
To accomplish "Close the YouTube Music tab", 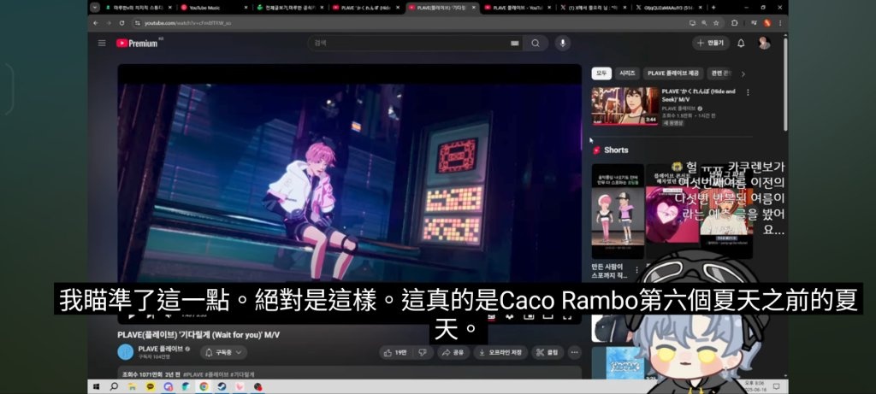I will click(x=246, y=7).
